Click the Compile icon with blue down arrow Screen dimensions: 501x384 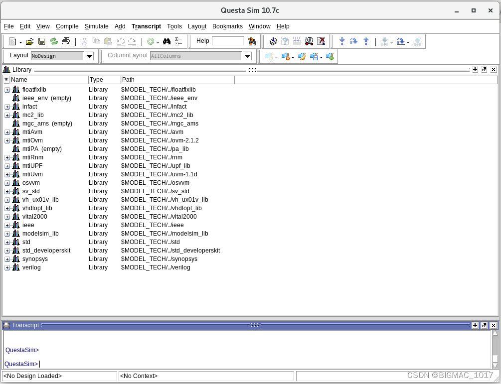(273, 41)
